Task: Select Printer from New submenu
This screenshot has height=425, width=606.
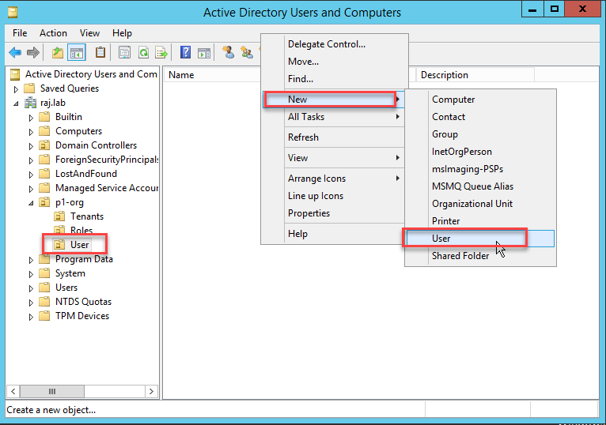Action: tap(480, 221)
